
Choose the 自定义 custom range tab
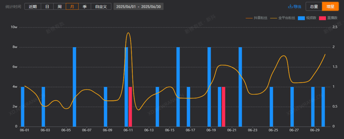click(101, 7)
